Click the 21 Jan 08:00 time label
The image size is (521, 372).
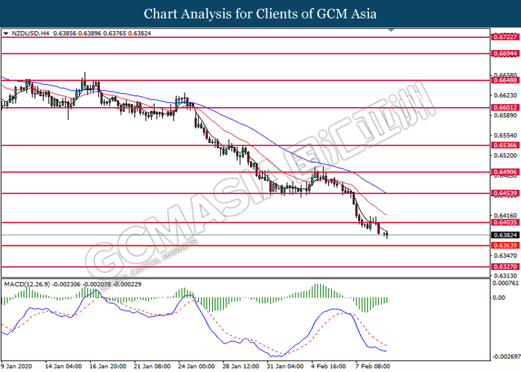coord(152,366)
